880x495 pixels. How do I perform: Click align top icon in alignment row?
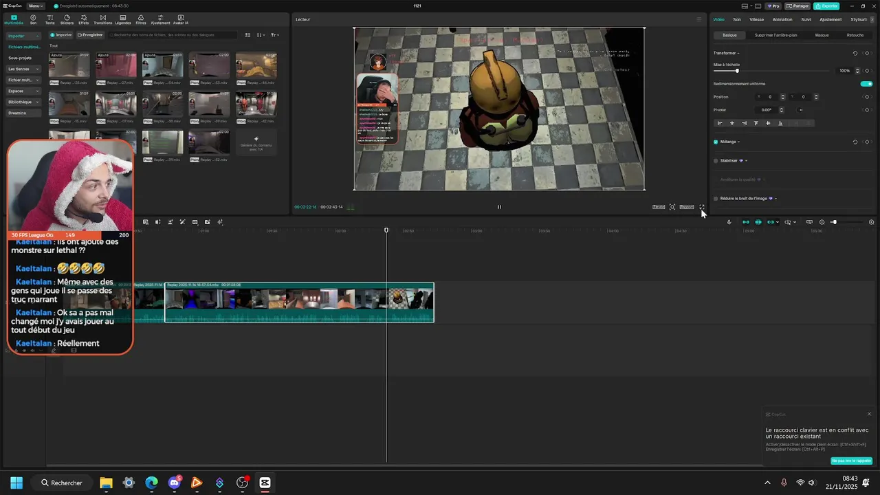pos(756,123)
